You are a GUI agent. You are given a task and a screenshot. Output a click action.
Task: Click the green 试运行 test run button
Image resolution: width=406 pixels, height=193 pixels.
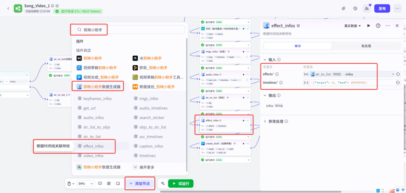181,184
